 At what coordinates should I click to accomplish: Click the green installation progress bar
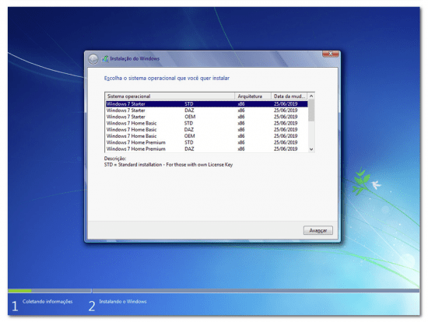[x=19, y=291]
